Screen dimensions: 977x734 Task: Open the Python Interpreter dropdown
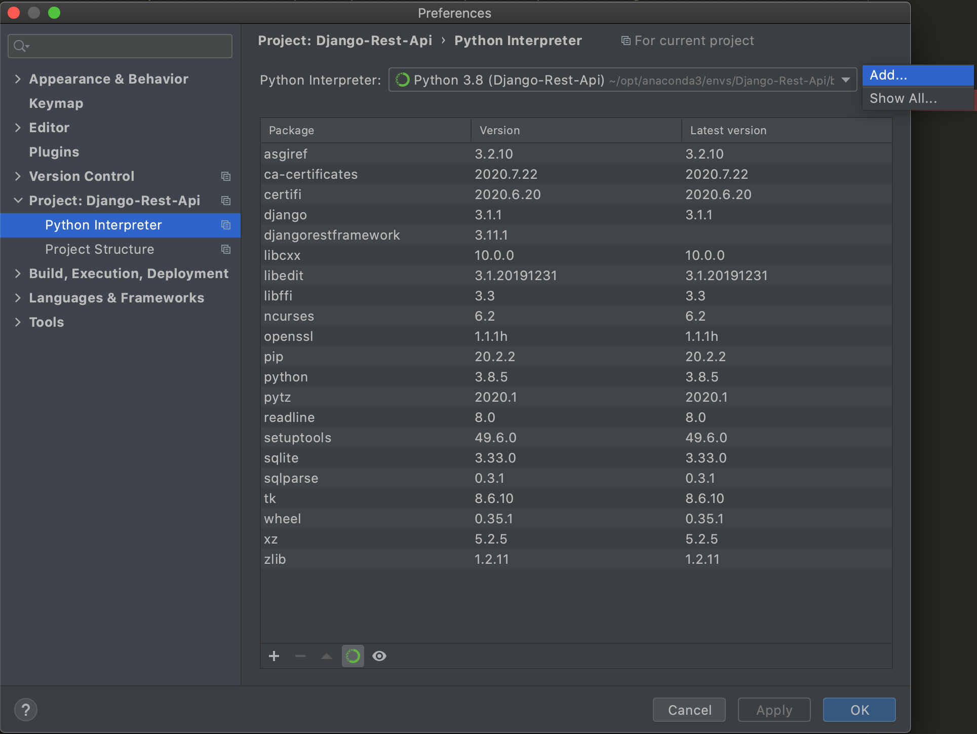[845, 80]
